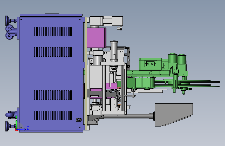Select the thin top cover plate above the cabinet

pyautogui.click(x=51, y=15)
